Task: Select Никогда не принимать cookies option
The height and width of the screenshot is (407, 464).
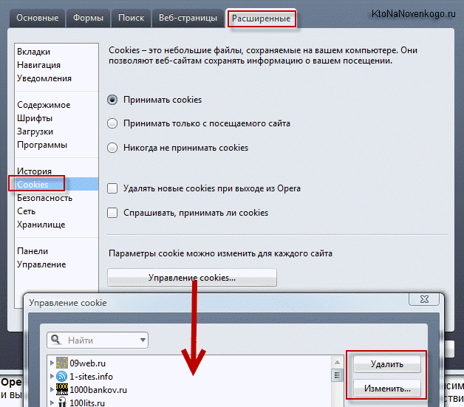Action: [112, 148]
